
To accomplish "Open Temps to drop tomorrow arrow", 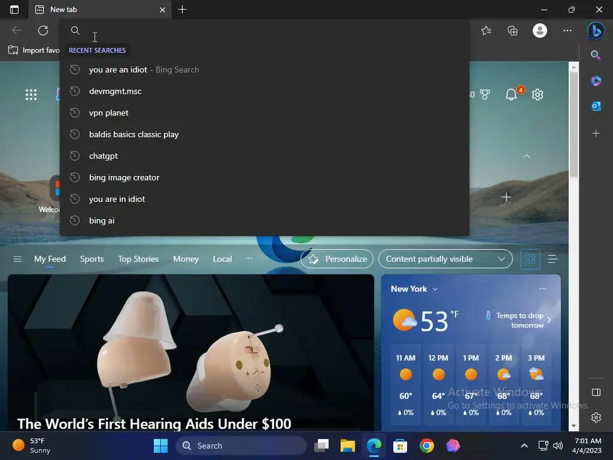I will click(x=549, y=320).
